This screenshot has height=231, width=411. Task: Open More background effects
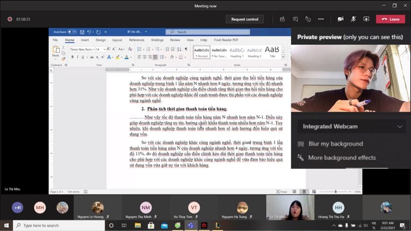pos(337,158)
